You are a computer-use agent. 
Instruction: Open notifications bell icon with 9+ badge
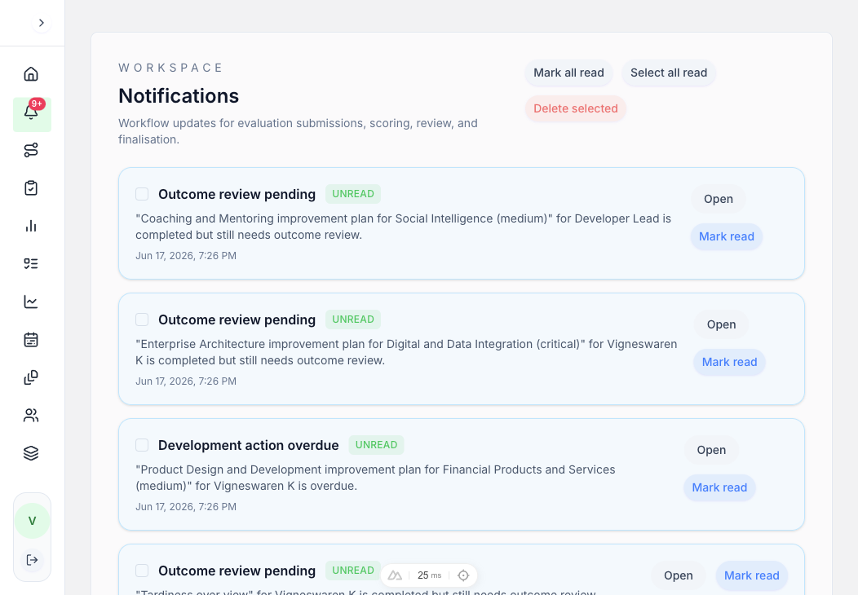pos(31,112)
